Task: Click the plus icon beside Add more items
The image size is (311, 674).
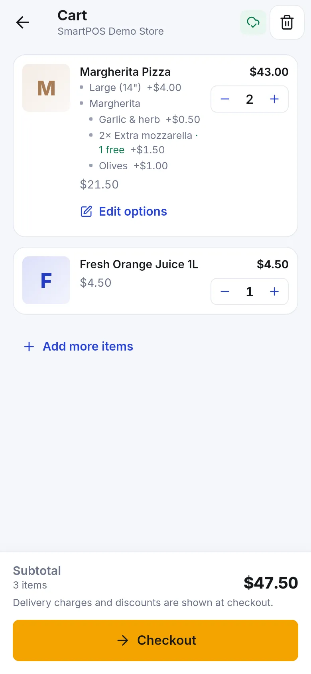Action: [29, 346]
